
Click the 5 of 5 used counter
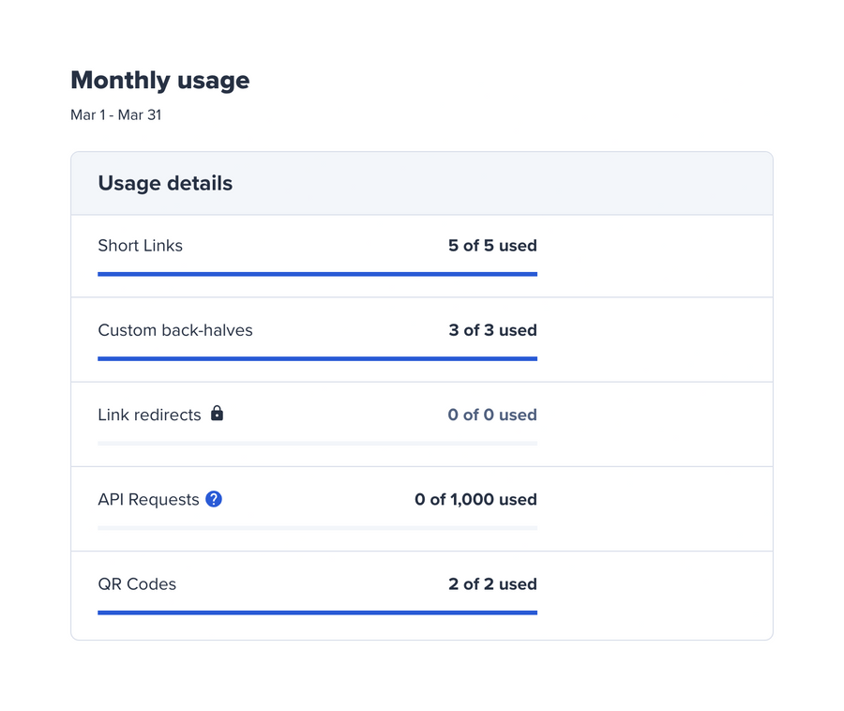click(x=491, y=245)
